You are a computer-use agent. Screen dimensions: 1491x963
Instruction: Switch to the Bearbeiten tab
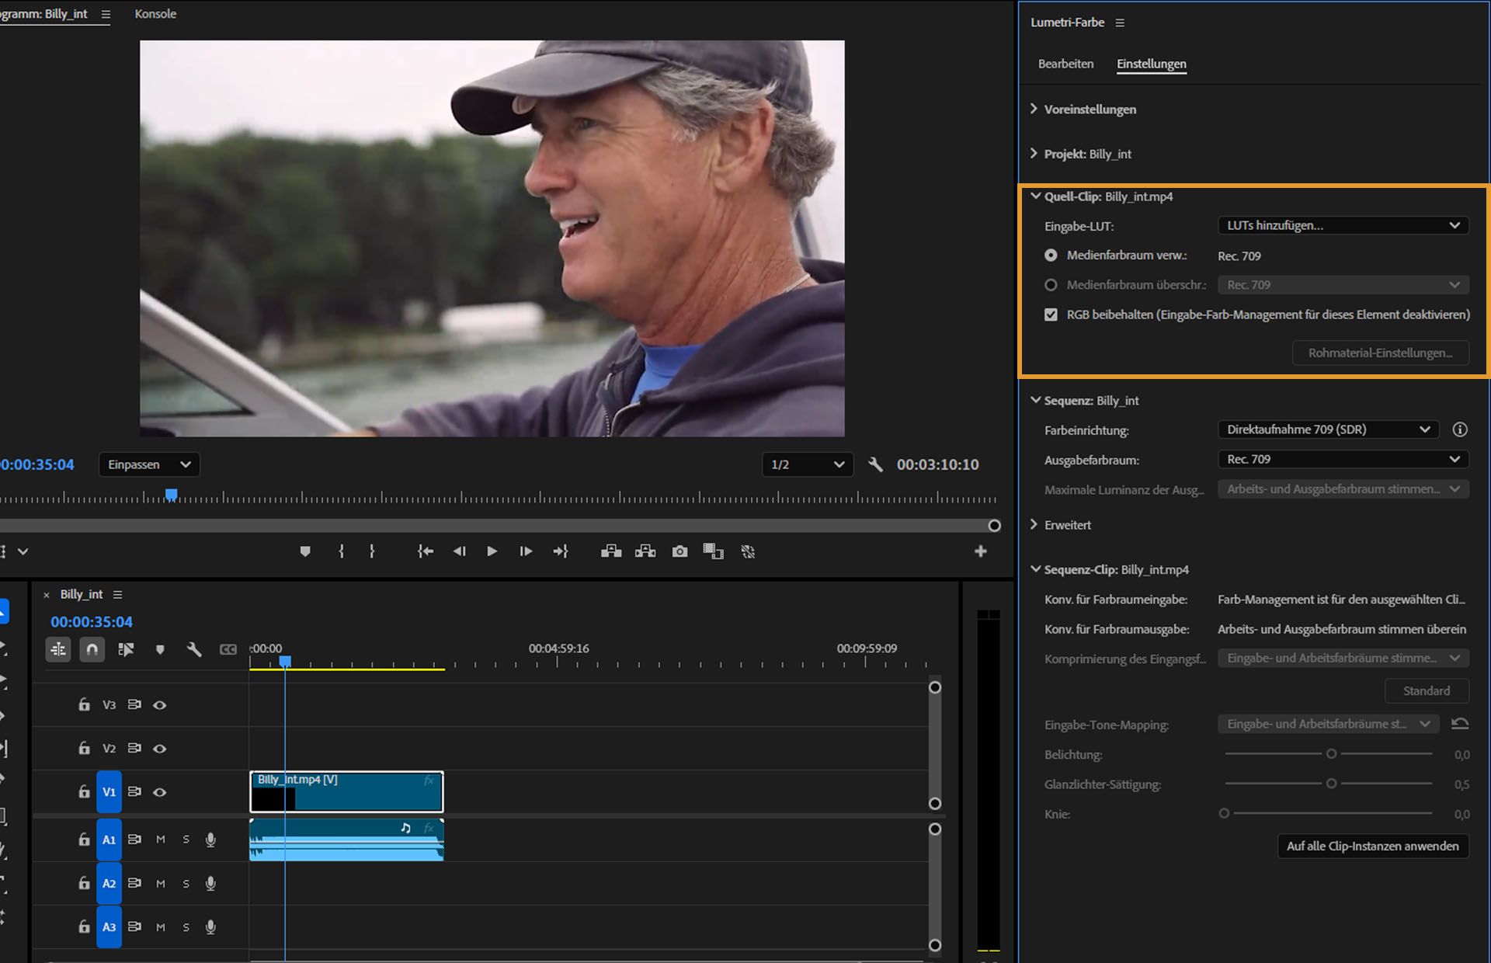[x=1065, y=64]
